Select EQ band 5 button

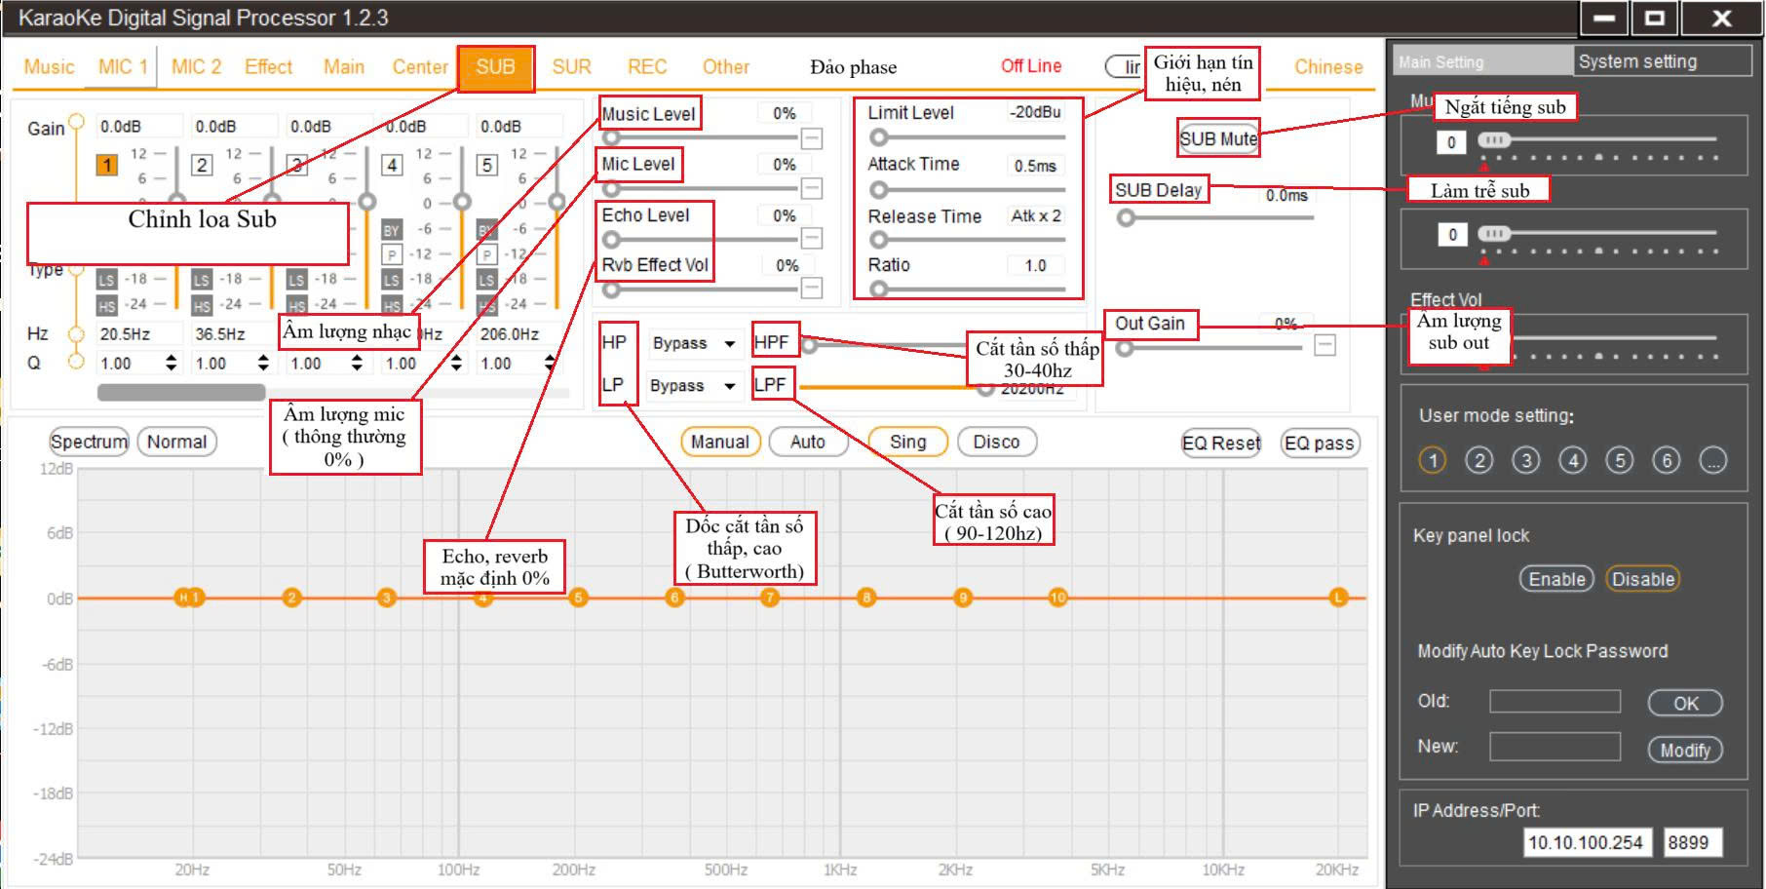click(x=486, y=165)
